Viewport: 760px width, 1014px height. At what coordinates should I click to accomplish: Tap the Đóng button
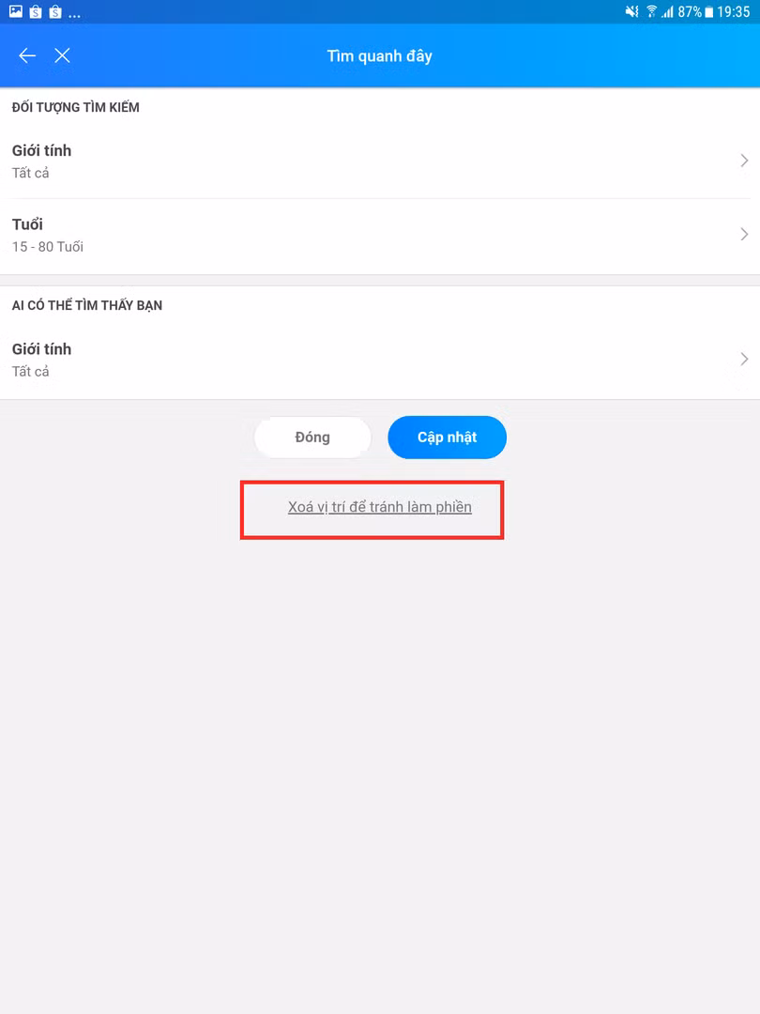tap(312, 438)
